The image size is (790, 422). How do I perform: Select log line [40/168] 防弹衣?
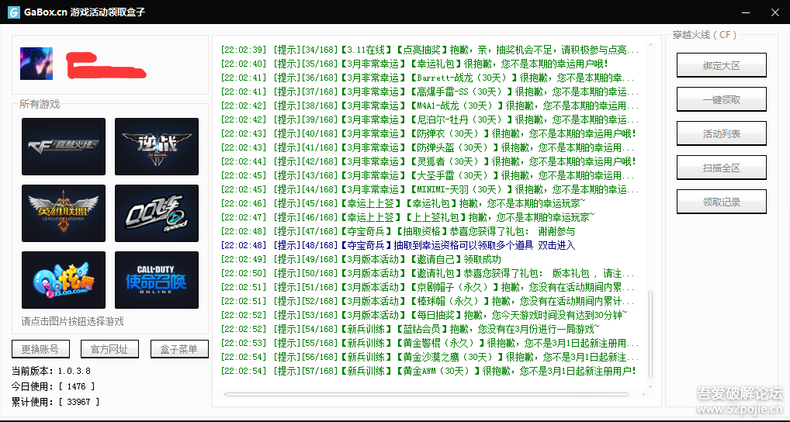pyautogui.click(x=428, y=134)
